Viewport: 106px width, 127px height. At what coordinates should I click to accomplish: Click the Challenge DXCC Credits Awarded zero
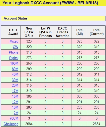coord(63,124)
